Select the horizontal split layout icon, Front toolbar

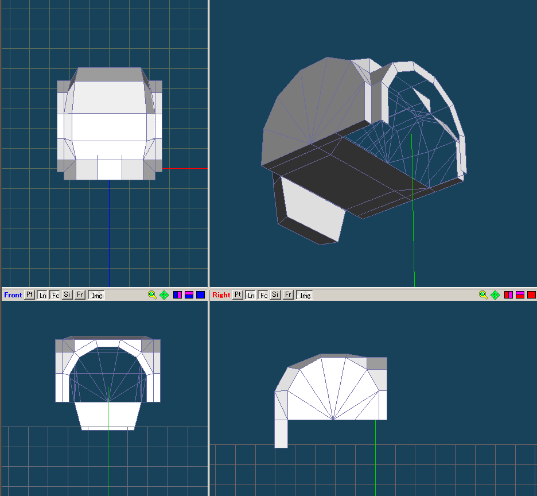[x=189, y=295]
